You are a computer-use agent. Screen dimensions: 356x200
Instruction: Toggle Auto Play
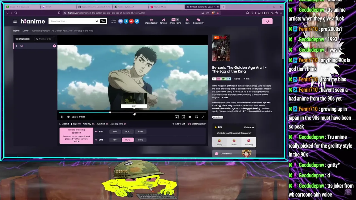coord(88,124)
